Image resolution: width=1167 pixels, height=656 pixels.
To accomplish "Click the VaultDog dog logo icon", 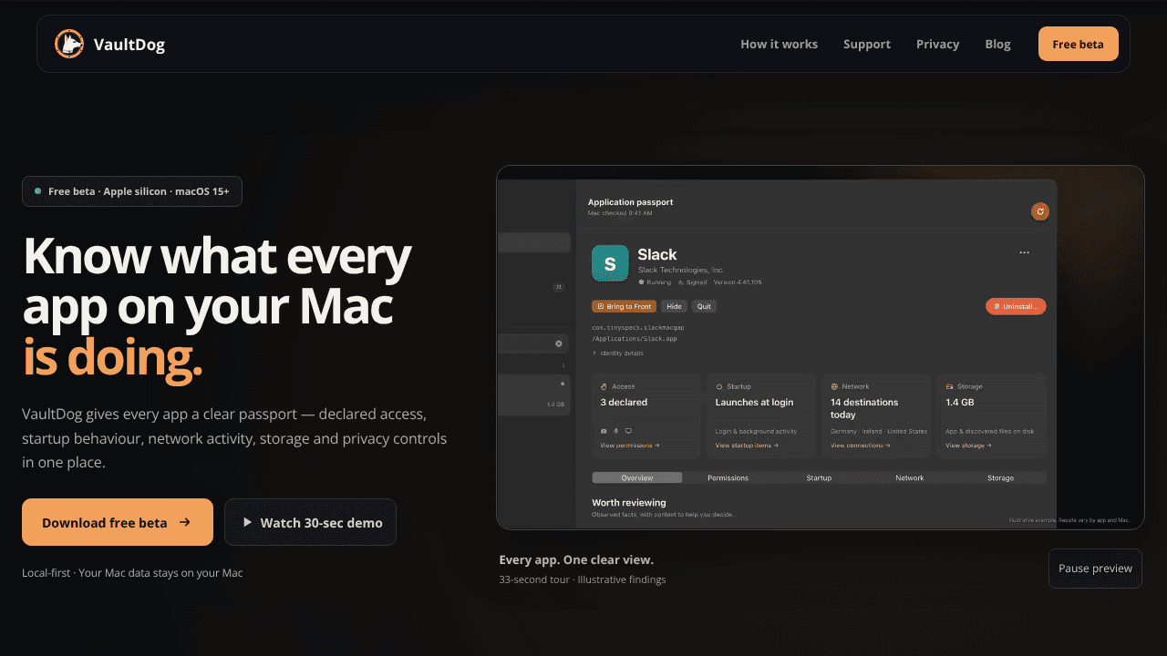I will [x=69, y=44].
